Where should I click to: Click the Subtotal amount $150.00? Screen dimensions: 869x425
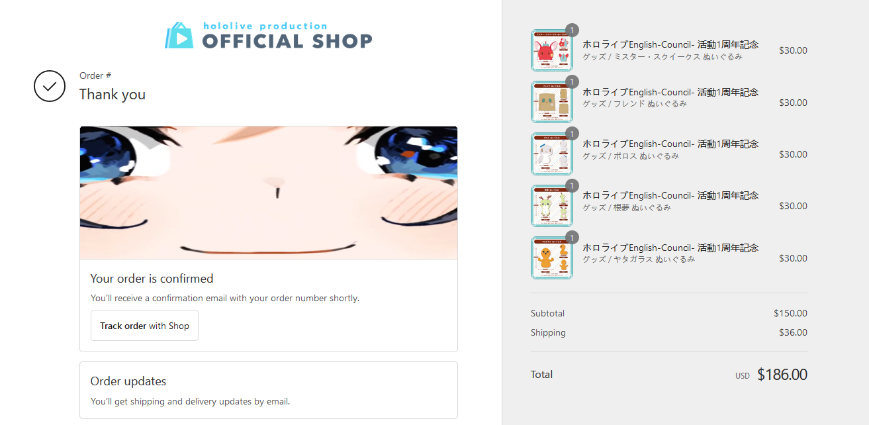[x=790, y=313]
